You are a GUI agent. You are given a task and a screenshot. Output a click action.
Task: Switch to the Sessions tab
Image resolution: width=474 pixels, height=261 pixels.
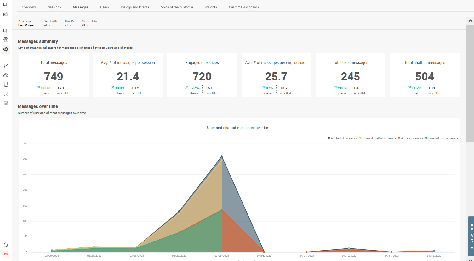[54, 7]
